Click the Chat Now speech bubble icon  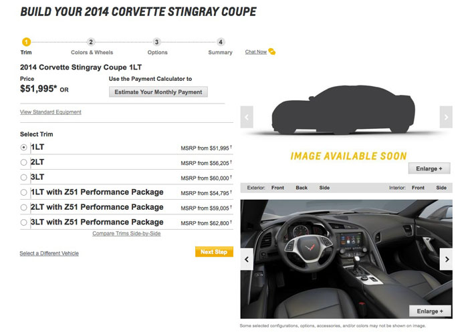272,51
